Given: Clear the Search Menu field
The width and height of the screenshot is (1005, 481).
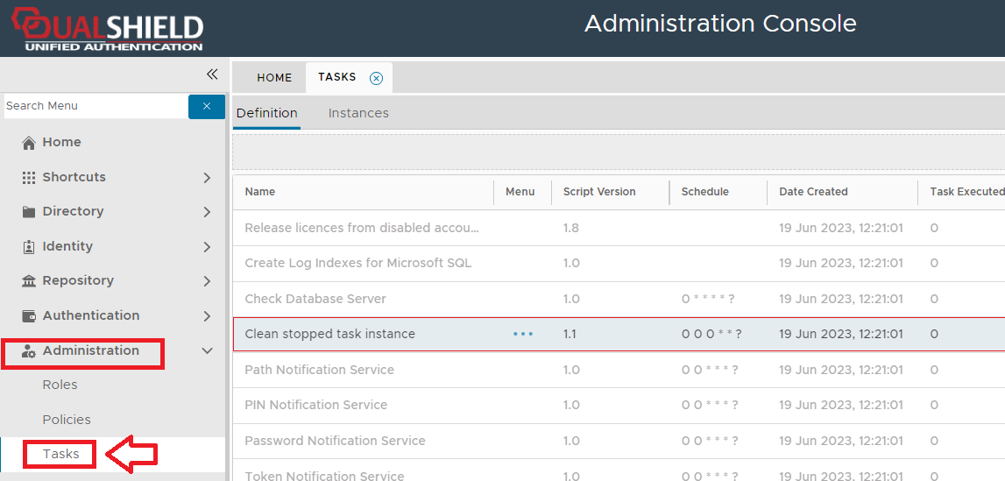Looking at the screenshot, I should click(x=207, y=106).
